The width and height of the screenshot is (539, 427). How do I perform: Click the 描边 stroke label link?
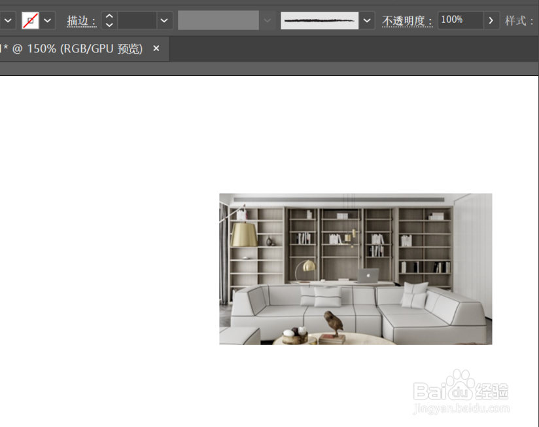pyautogui.click(x=82, y=21)
